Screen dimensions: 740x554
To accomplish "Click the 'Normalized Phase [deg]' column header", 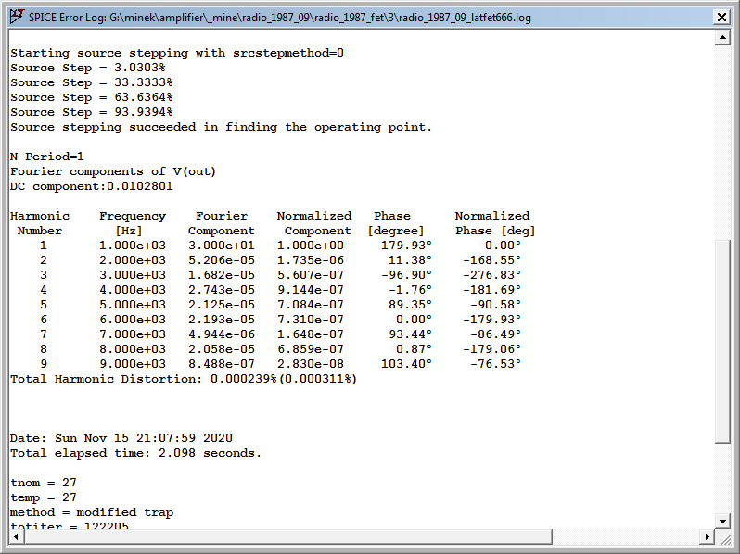I will (495, 223).
